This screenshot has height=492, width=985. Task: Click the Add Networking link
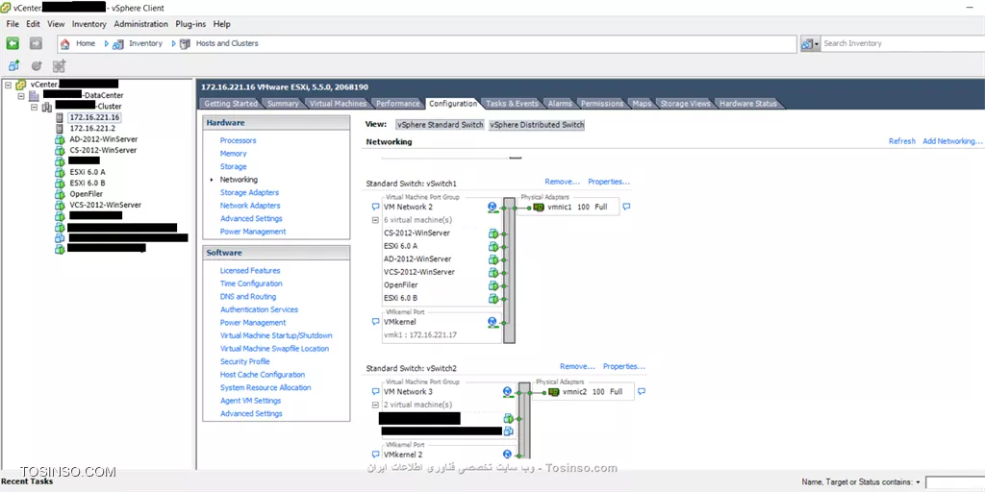click(x=952, y=141)
